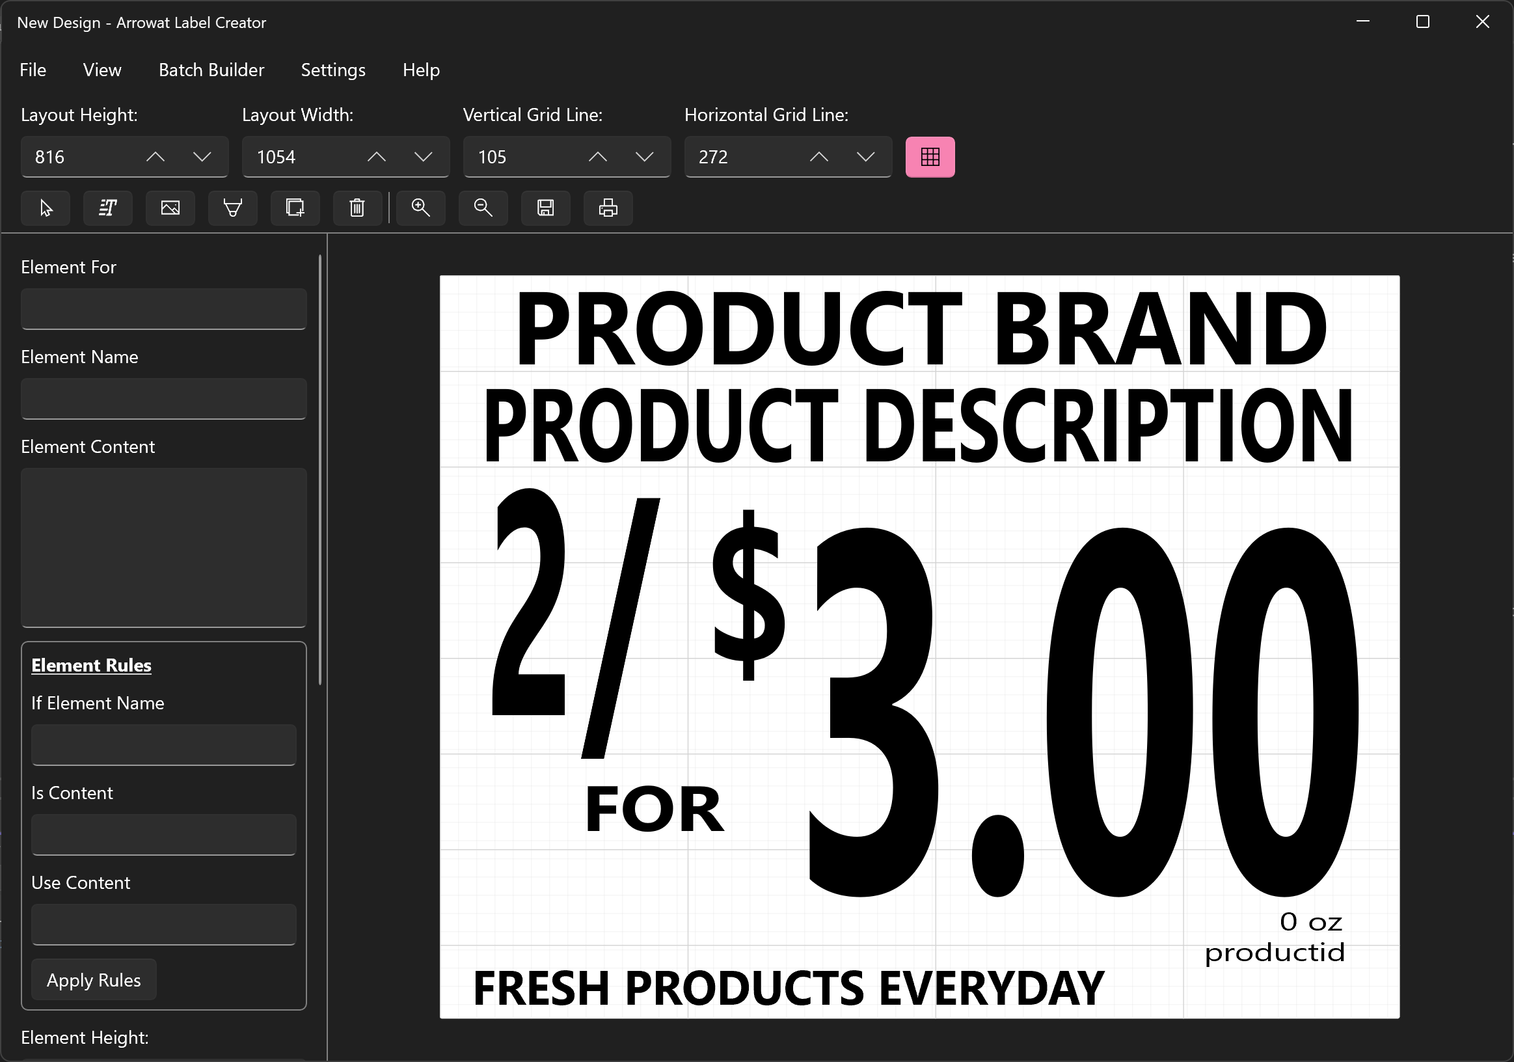Click the Apply Rules button

click(93, 979)
